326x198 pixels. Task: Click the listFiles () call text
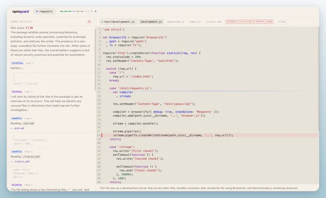17,68
